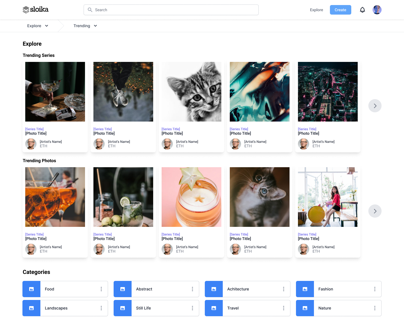
Task: Click the Abstract category image icon
Action: click(123, 289)
